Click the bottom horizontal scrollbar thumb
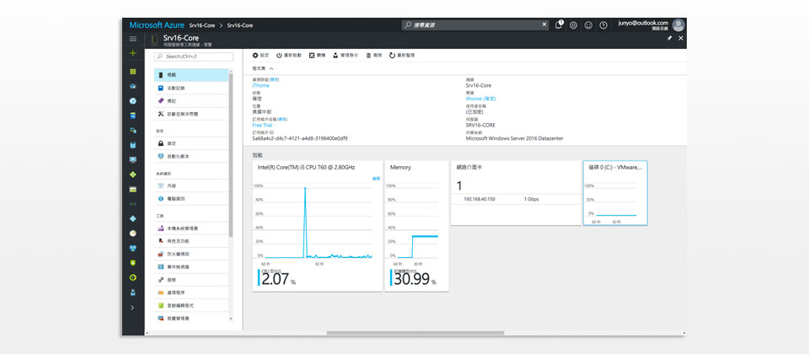Screen dimensions: 809x354 coord(415,334)
